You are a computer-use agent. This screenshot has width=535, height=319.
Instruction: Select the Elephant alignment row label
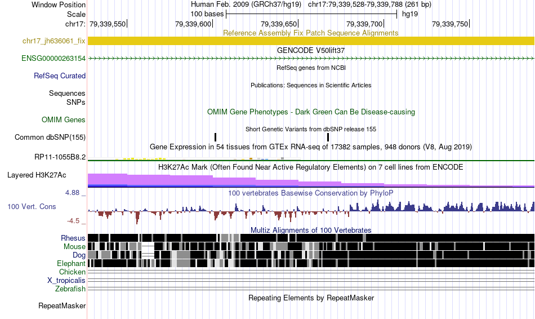tap(71, 263)
